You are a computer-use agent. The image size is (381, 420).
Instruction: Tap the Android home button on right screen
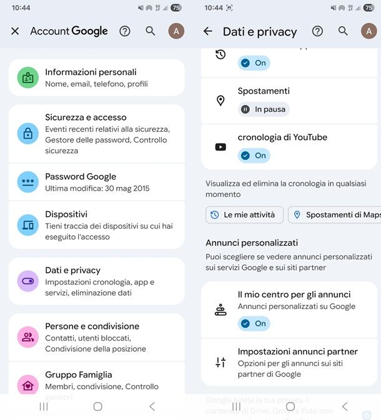(x=290, y=406)
